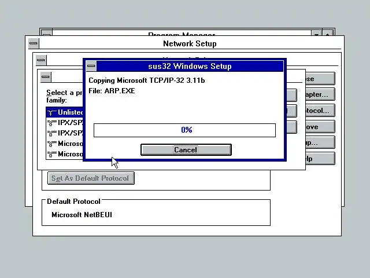Cancel the TCP/IP-32 file copy
Viewport: 370px width, 278px height.
tap(186, 150)
